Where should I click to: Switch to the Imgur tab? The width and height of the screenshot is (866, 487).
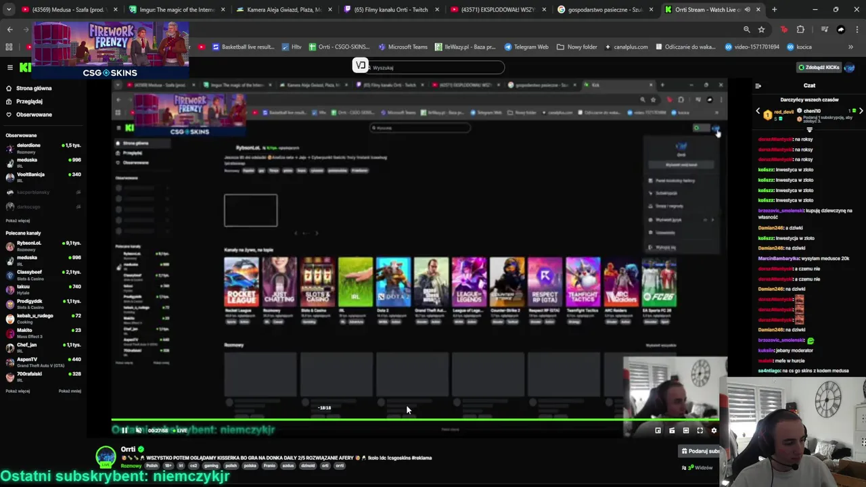pyautogui.click(x=177, y=9)
